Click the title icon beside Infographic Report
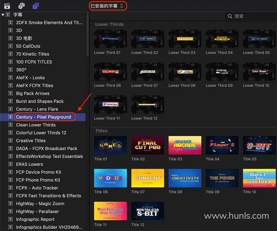 click(x=11, y=219)
